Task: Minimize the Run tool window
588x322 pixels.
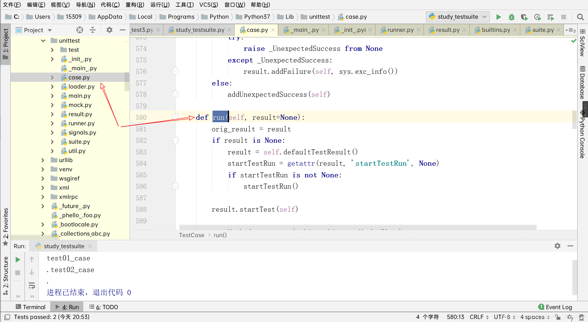Action: (570, 246)
